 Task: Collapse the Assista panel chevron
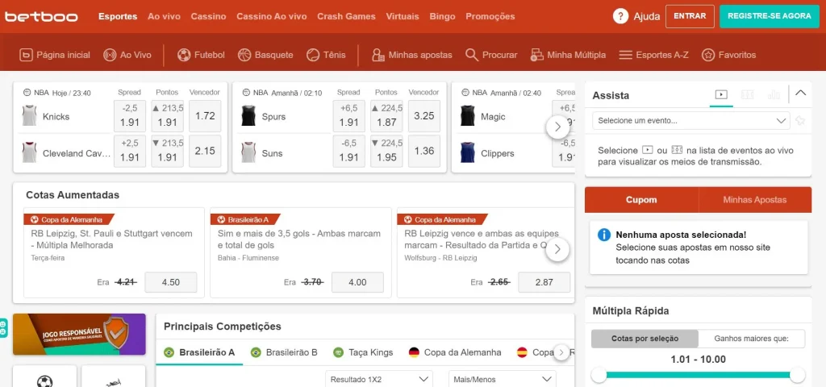click(x=801, y=94)
